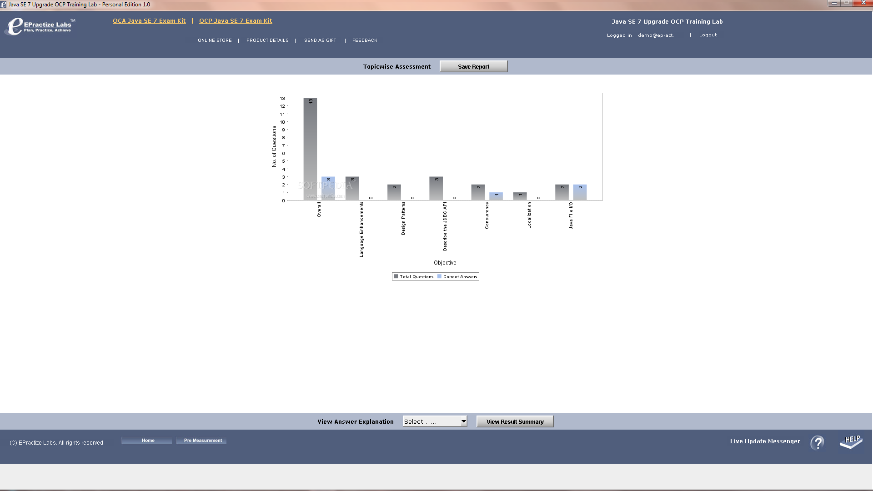Click the Localization total questions bar
Screen dimensions: 873x491
coord(520,196)
